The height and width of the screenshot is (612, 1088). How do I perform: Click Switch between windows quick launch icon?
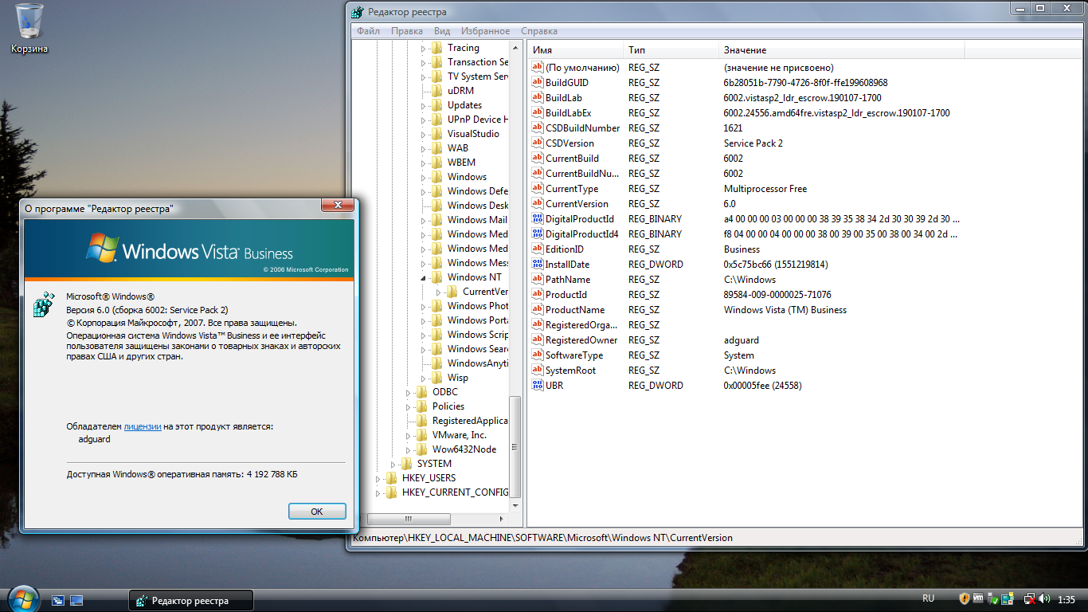coord(58,600)
